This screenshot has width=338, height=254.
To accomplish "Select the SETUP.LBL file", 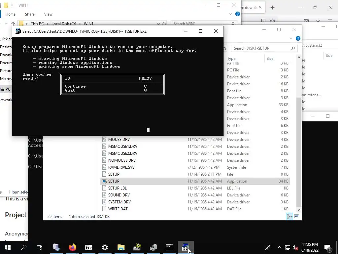I will 117,188.
